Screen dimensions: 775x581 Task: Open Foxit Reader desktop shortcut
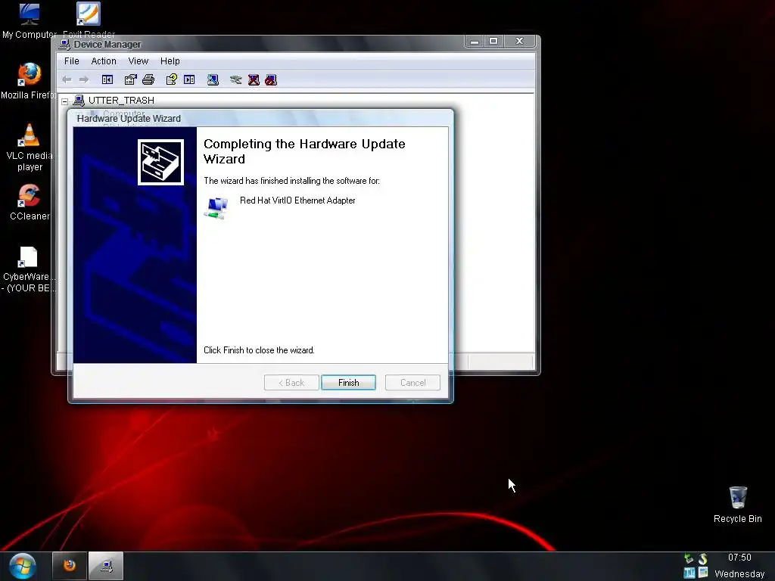[x=89, y=20]
